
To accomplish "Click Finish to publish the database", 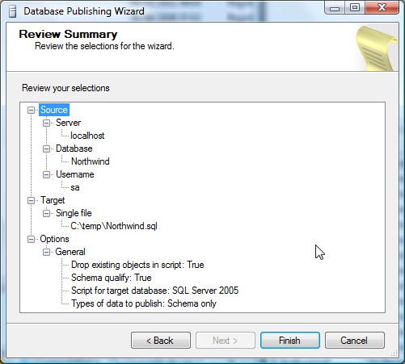I will click(x=290, y=341).
